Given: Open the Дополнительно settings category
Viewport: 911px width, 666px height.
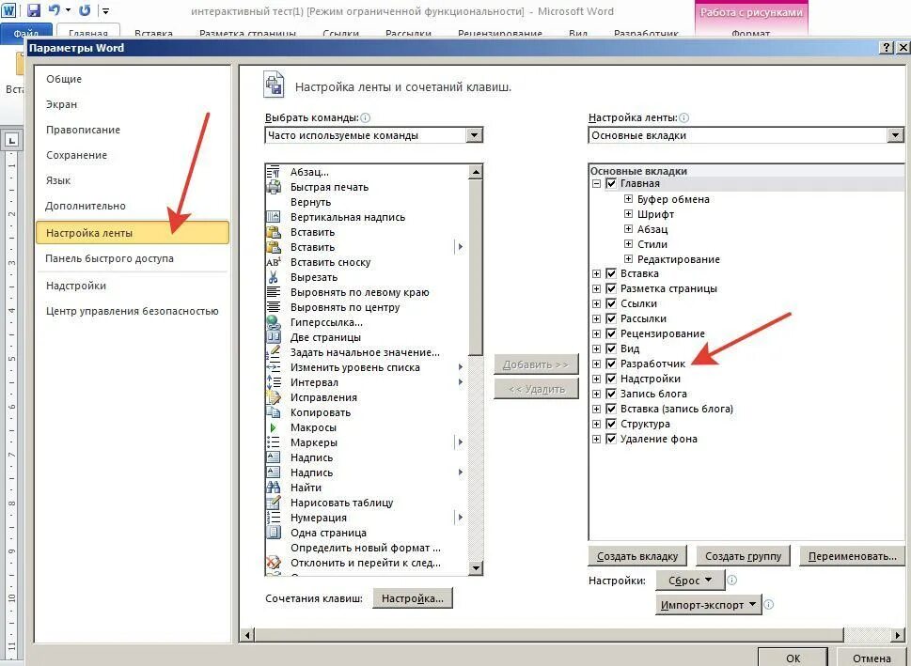Looking at the screenshot, I should pyautogui.click(x=133, y=206).
